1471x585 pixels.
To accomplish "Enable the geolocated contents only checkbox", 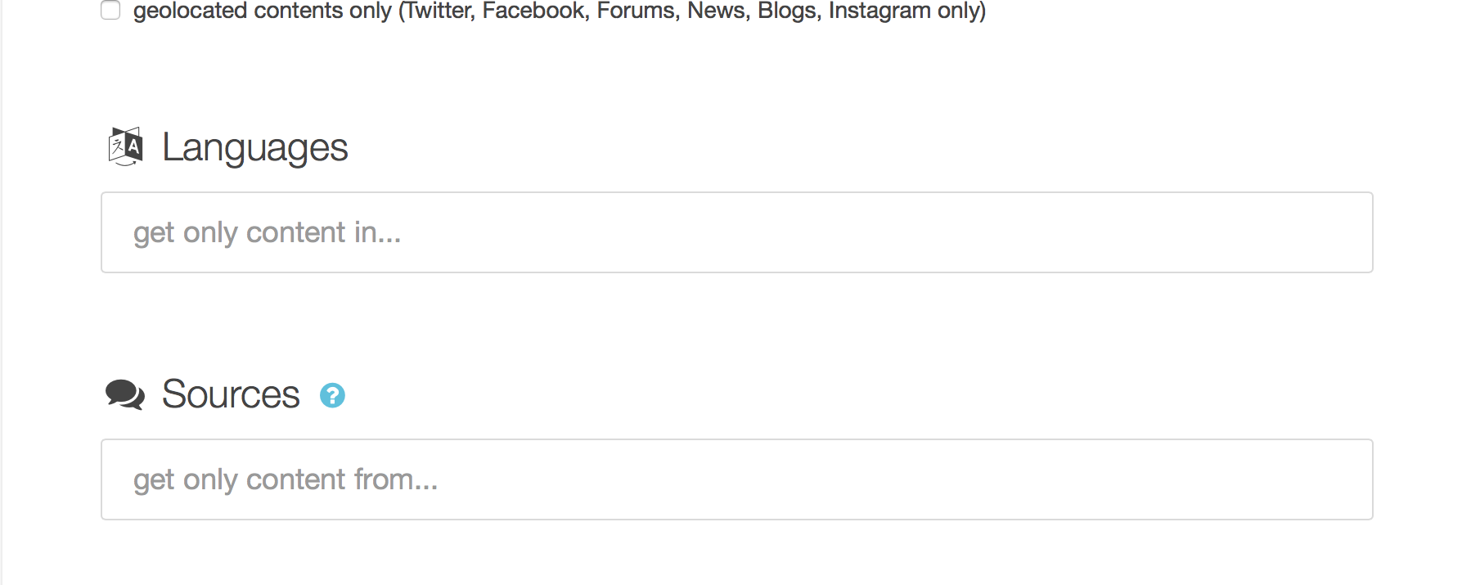I will [x=110, y=10].
